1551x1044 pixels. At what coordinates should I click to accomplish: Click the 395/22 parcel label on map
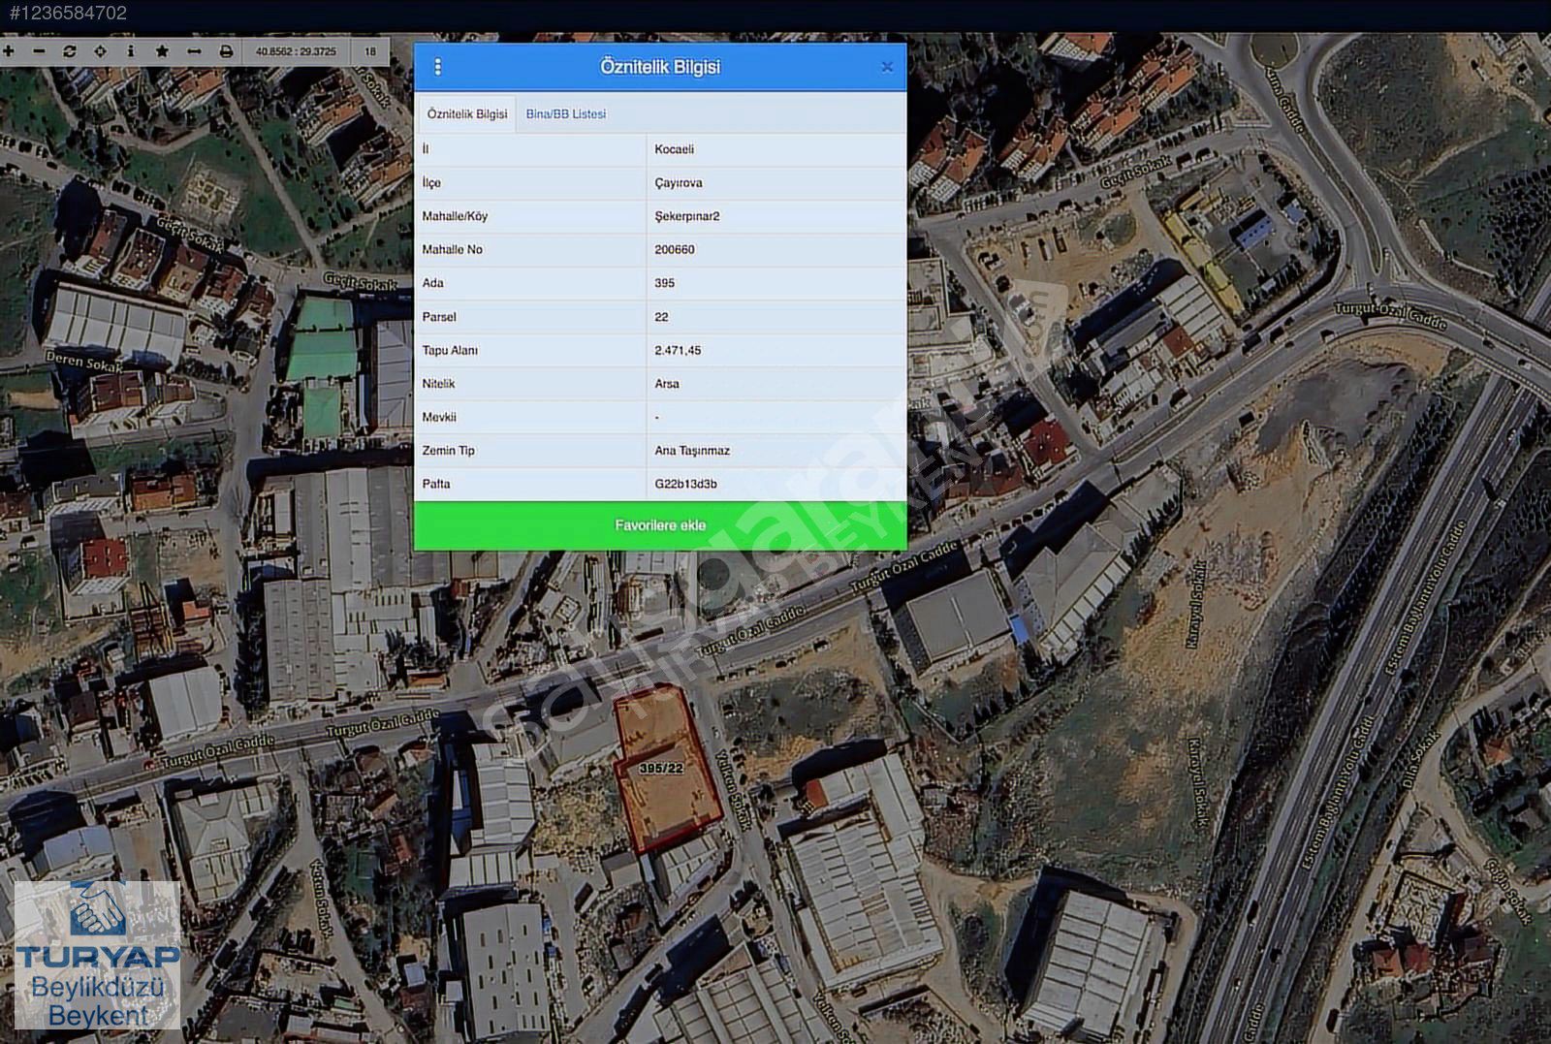click(x=661, y=769)
